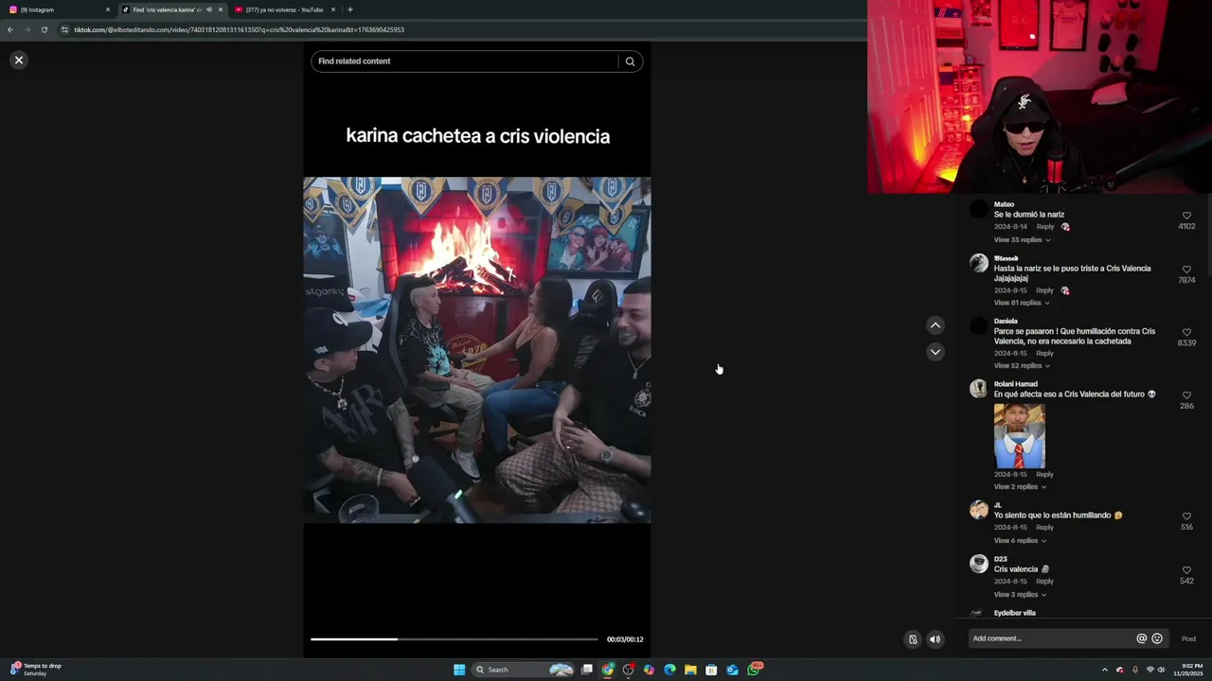Screen dimensions: 1212x681
Task: Like Mateo's comment with the heart
Action: 1186,216
